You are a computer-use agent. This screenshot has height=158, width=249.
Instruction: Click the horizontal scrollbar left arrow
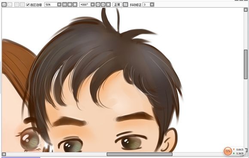click(x=4, y=154)
